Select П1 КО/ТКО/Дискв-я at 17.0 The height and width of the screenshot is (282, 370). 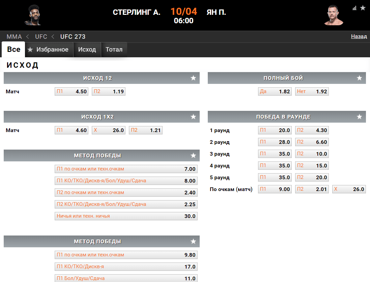(126, 267)
